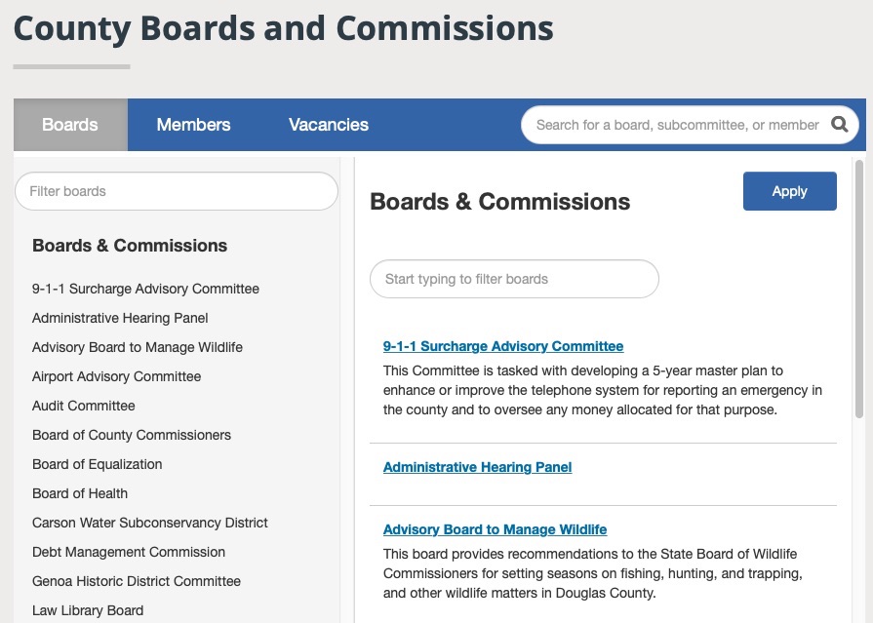The width and height of the screenshot is (873, 623).
Task: Switch to the Members tab
Action: click(193, 125)
